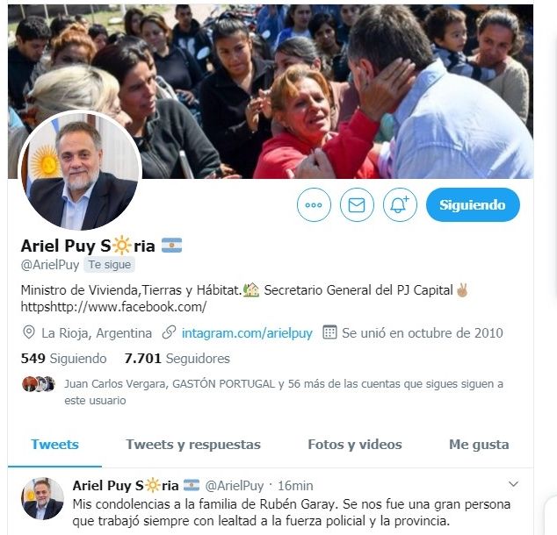Switch to the Tweets tab
Screen dimensions: 557x535
click(54, 445)
